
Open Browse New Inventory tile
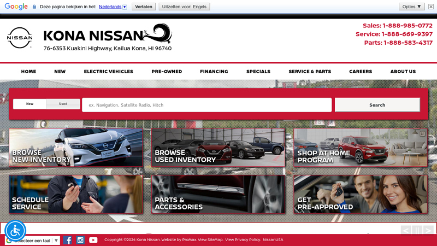(76, 148)
